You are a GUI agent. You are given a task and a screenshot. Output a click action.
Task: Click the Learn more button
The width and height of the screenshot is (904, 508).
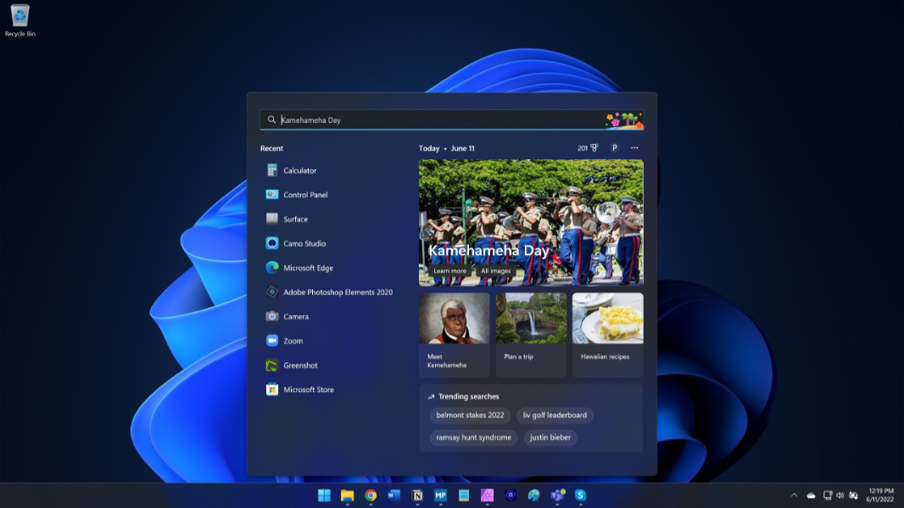[x=450, y=271]
